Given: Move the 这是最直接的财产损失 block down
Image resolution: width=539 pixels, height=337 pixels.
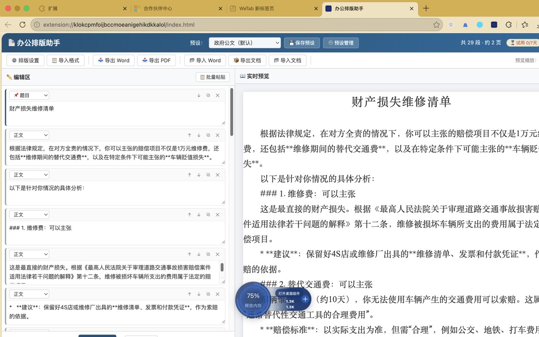Looking at the screenshot, I should click(199, 254).
